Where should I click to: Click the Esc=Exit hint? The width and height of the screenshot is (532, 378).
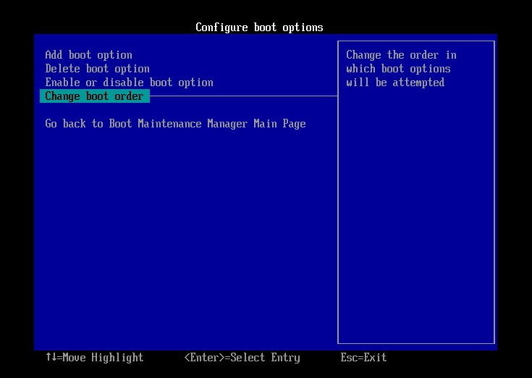coord(363,357)
